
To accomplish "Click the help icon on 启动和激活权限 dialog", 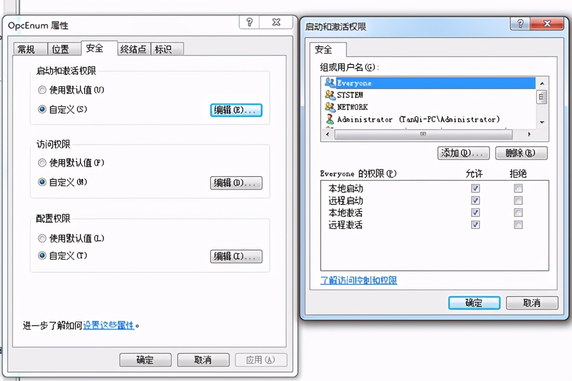I will click(519, 23).
